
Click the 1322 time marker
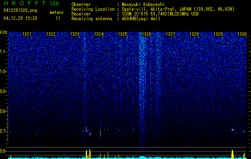(x=51, y=34)
